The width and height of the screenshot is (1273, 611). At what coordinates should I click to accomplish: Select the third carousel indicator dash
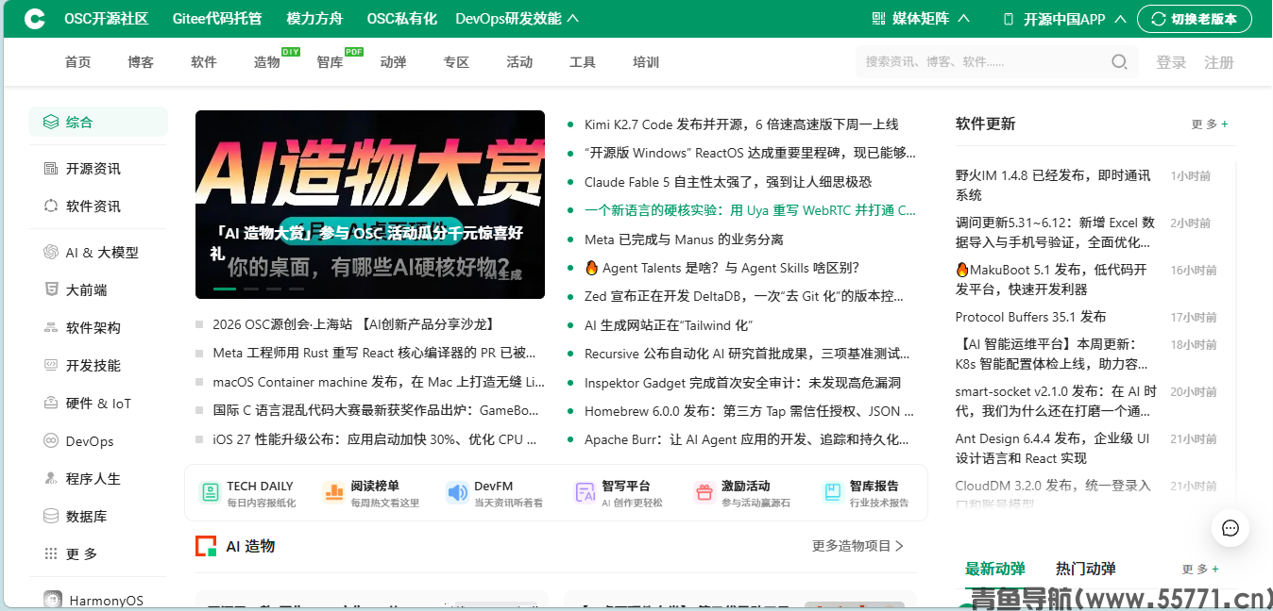tap(274, 289)
